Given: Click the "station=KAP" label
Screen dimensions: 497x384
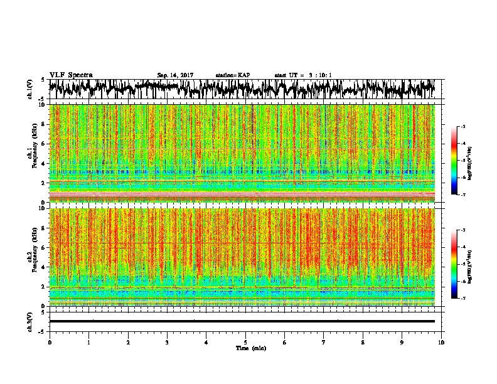Looking at the screenshot, I should coord(233,75).
